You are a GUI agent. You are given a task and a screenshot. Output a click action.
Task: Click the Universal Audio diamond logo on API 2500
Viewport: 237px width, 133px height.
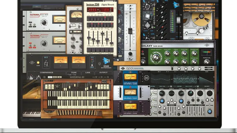coord(32,63)
